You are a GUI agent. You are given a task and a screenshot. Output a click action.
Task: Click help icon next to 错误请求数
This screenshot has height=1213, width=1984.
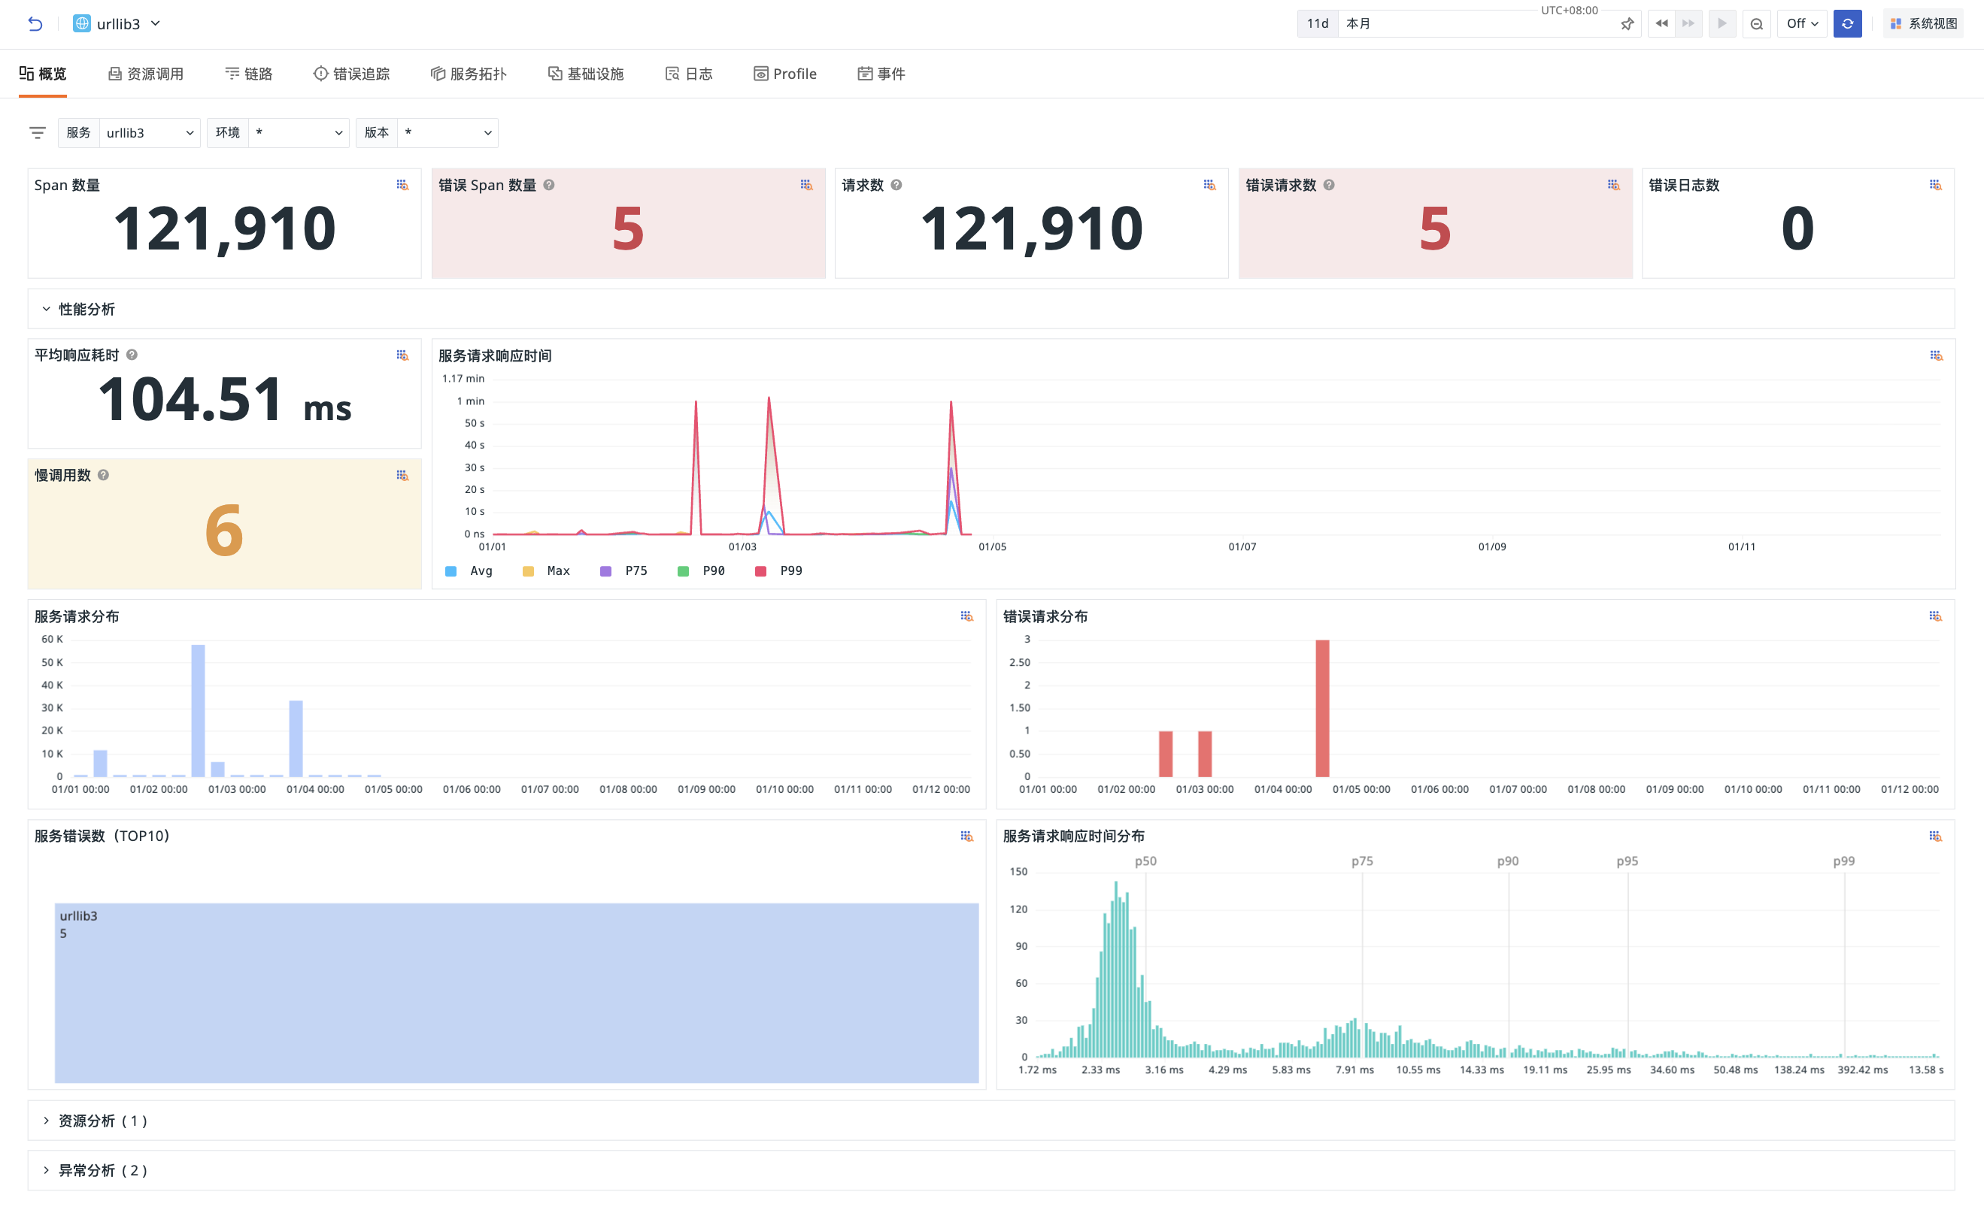coord(1329,185)
